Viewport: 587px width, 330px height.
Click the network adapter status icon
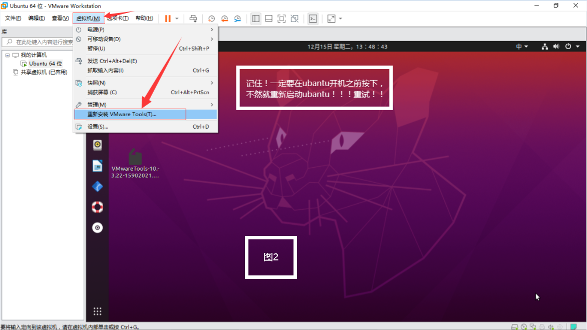click(533, 327)
